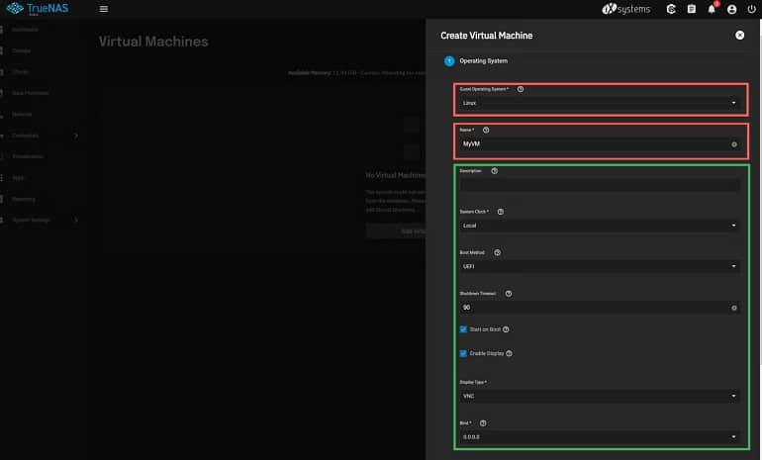The width and height of the screenshot is (762, 460).
Task: Show help for the Name field
Action: click(486, 130)
